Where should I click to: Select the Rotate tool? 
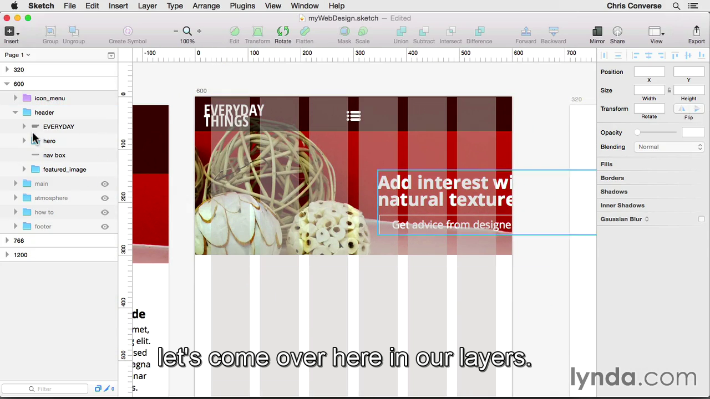click(283, 32)
